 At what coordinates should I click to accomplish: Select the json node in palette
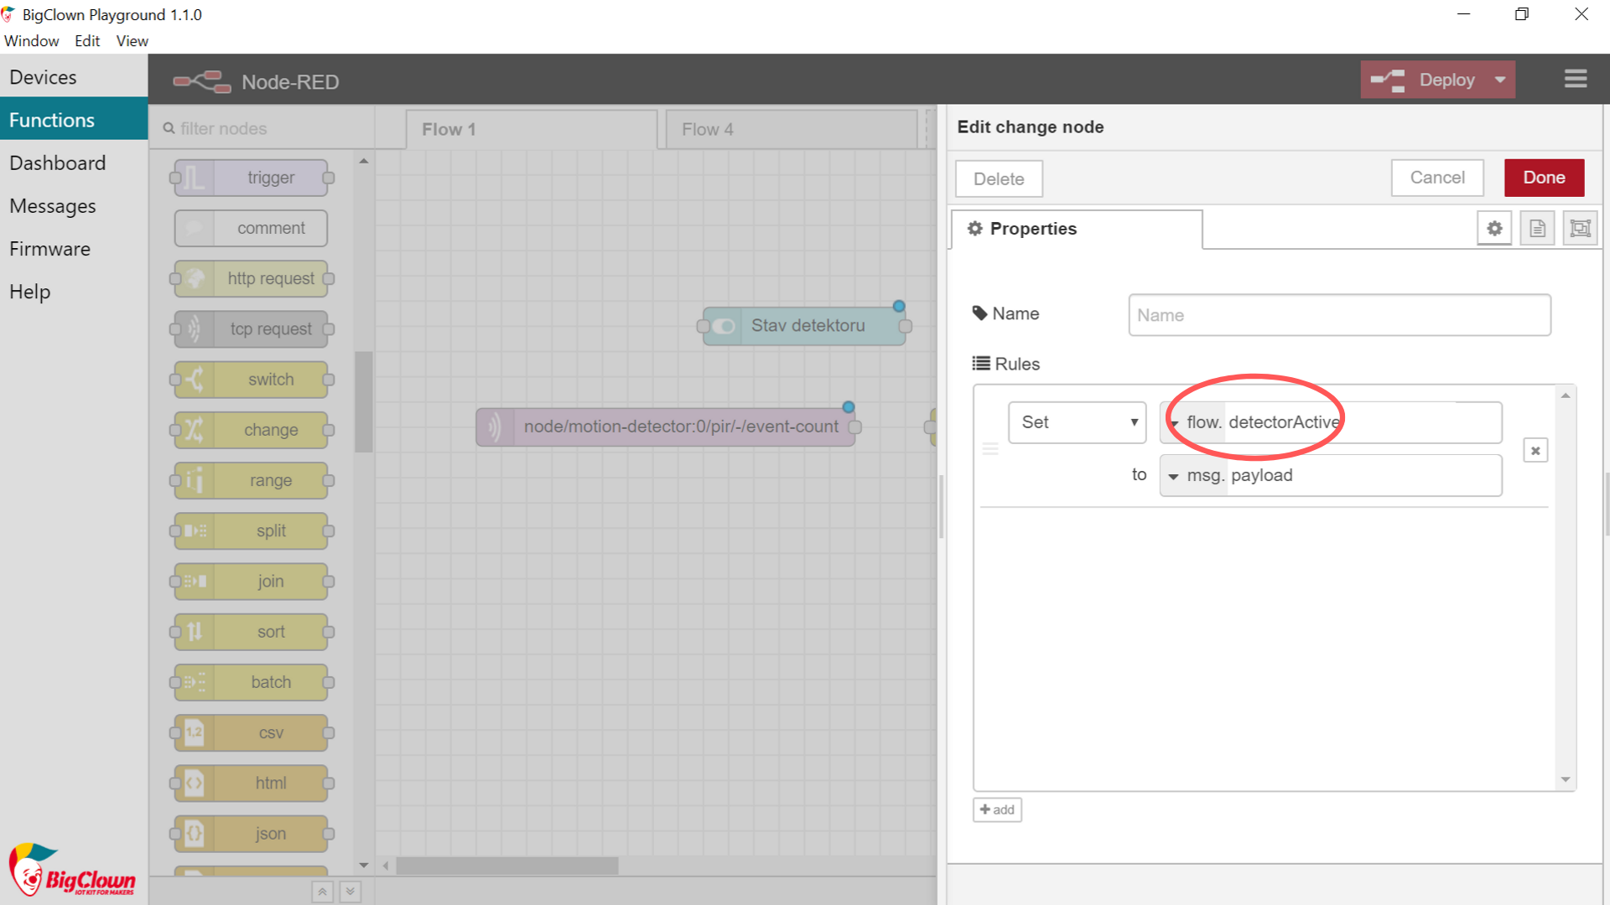pos(251,834)
